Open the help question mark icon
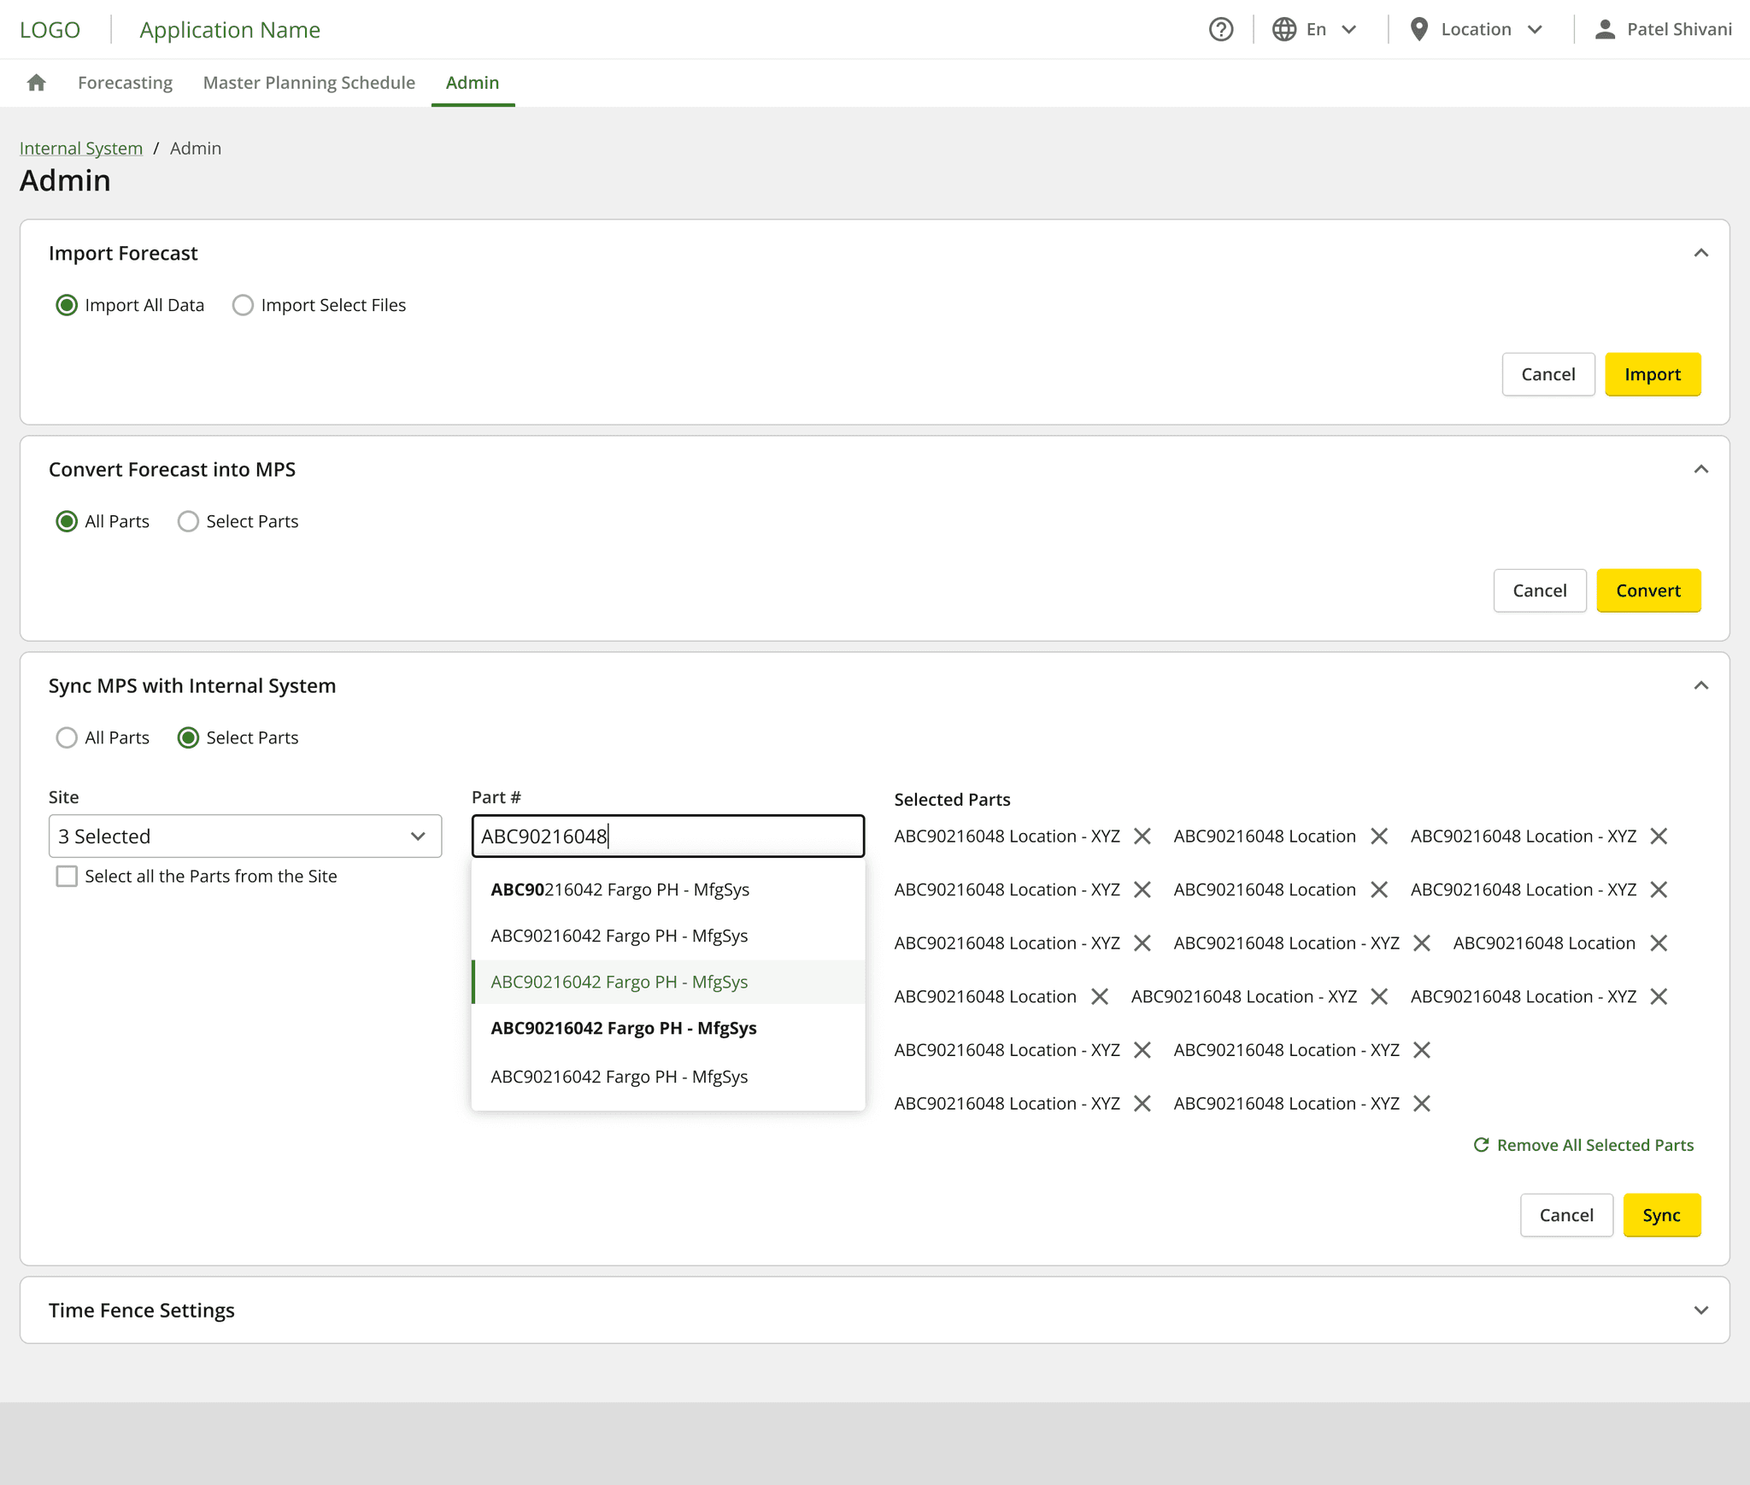 click(1221, 30)
